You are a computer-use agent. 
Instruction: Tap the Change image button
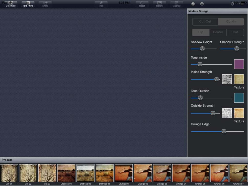click(176, 4)
